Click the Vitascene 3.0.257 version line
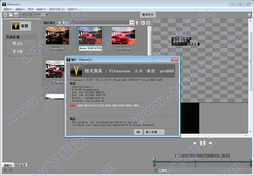This screenshot has width=254, height=176. (116, 80)
